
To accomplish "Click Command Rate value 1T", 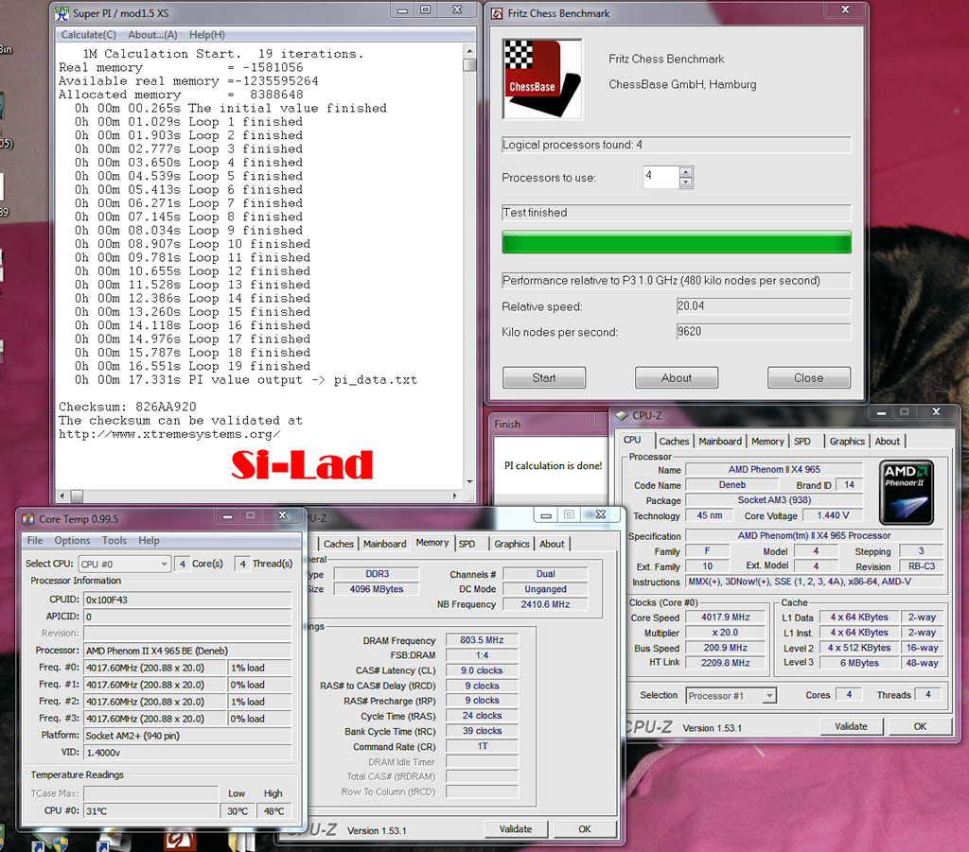I will point(482,746).
